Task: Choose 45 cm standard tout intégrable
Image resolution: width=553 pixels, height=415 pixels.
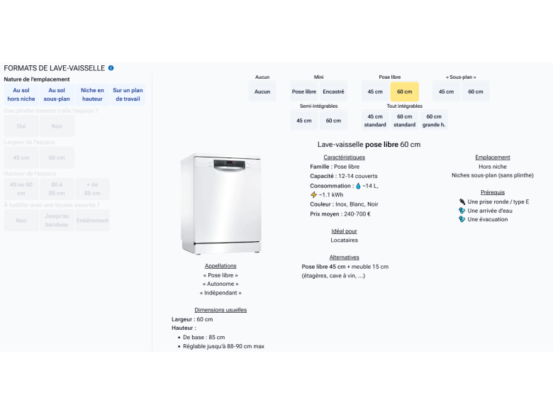Action: (x=375, y=121)
